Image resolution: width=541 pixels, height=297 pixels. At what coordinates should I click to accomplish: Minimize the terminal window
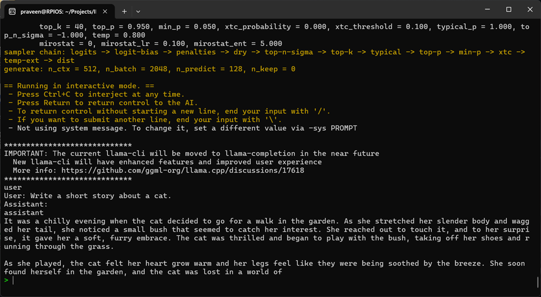(x=484, y=9)
